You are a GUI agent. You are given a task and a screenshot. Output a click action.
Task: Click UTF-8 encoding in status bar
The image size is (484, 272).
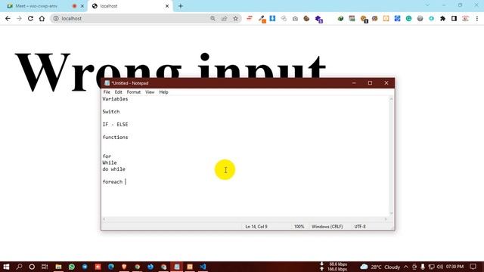(360, 227)
